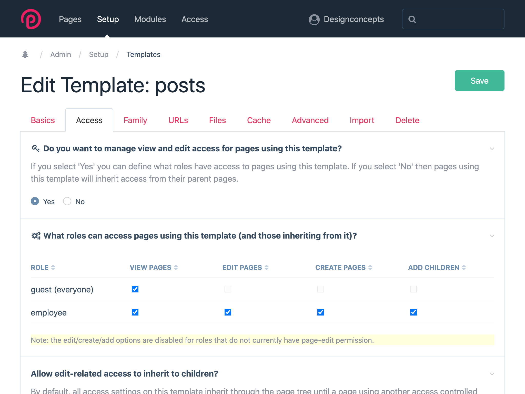The image size is (525, 394).
Task: Open the Setup breadcrumb link
Action: point(98,54)
